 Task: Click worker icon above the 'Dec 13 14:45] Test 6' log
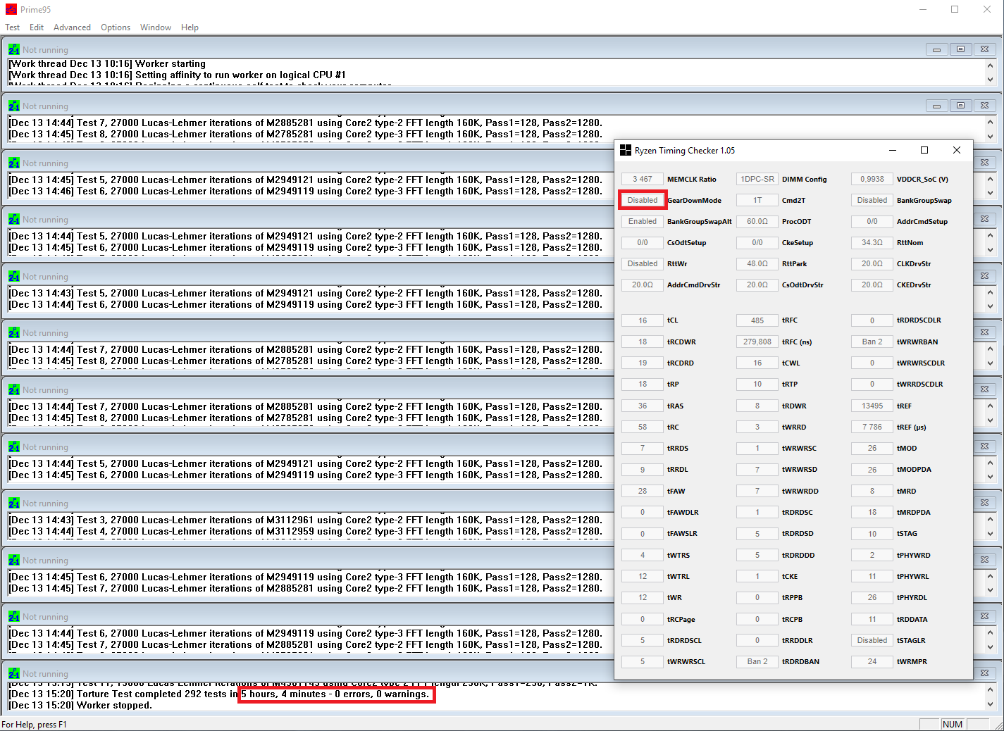pos(14,560)
